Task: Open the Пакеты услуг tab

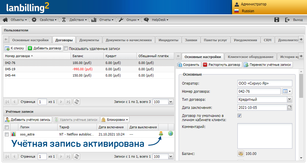Action: [215, 40]
